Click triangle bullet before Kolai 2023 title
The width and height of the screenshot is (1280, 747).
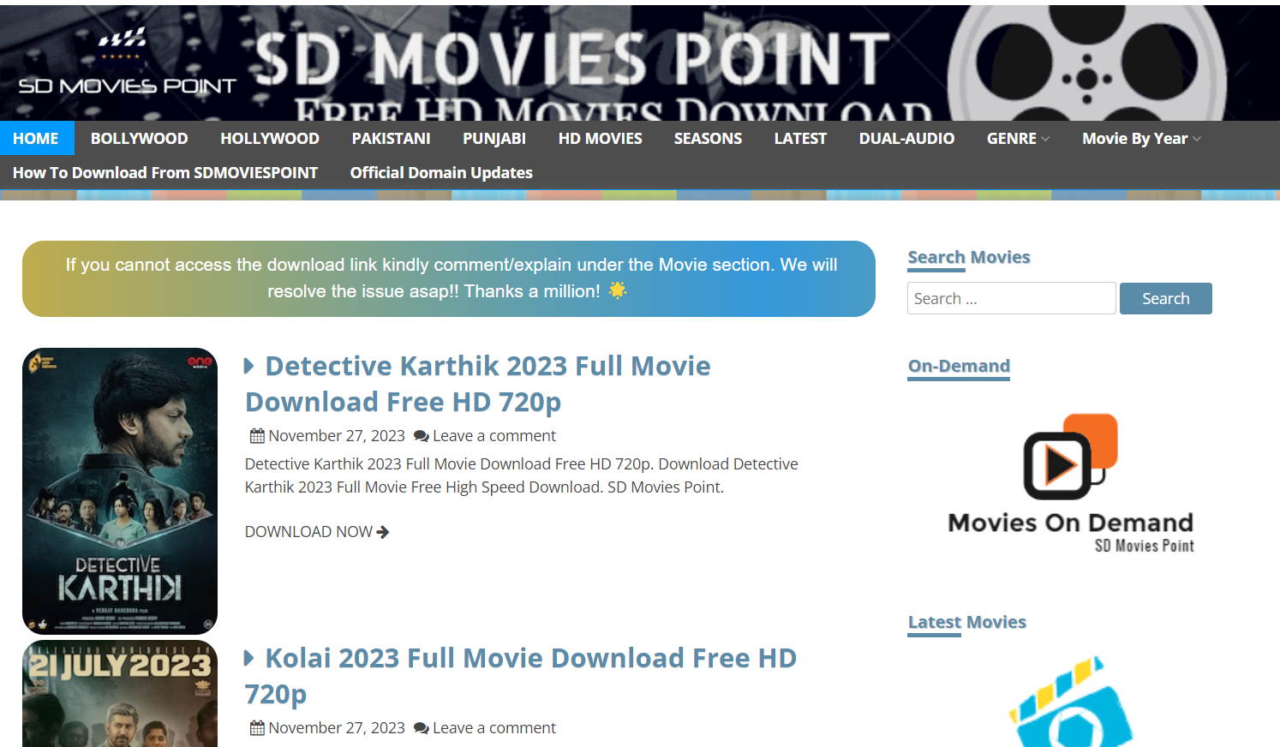(x=249, y=658)
